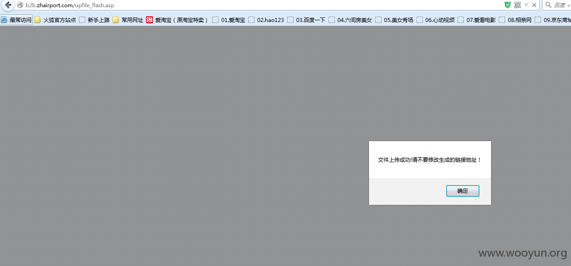The height and width of the screenshot is (266, 571).
Task: Expand the address bar history dropdown arrow
Action: tap(526, 5)
